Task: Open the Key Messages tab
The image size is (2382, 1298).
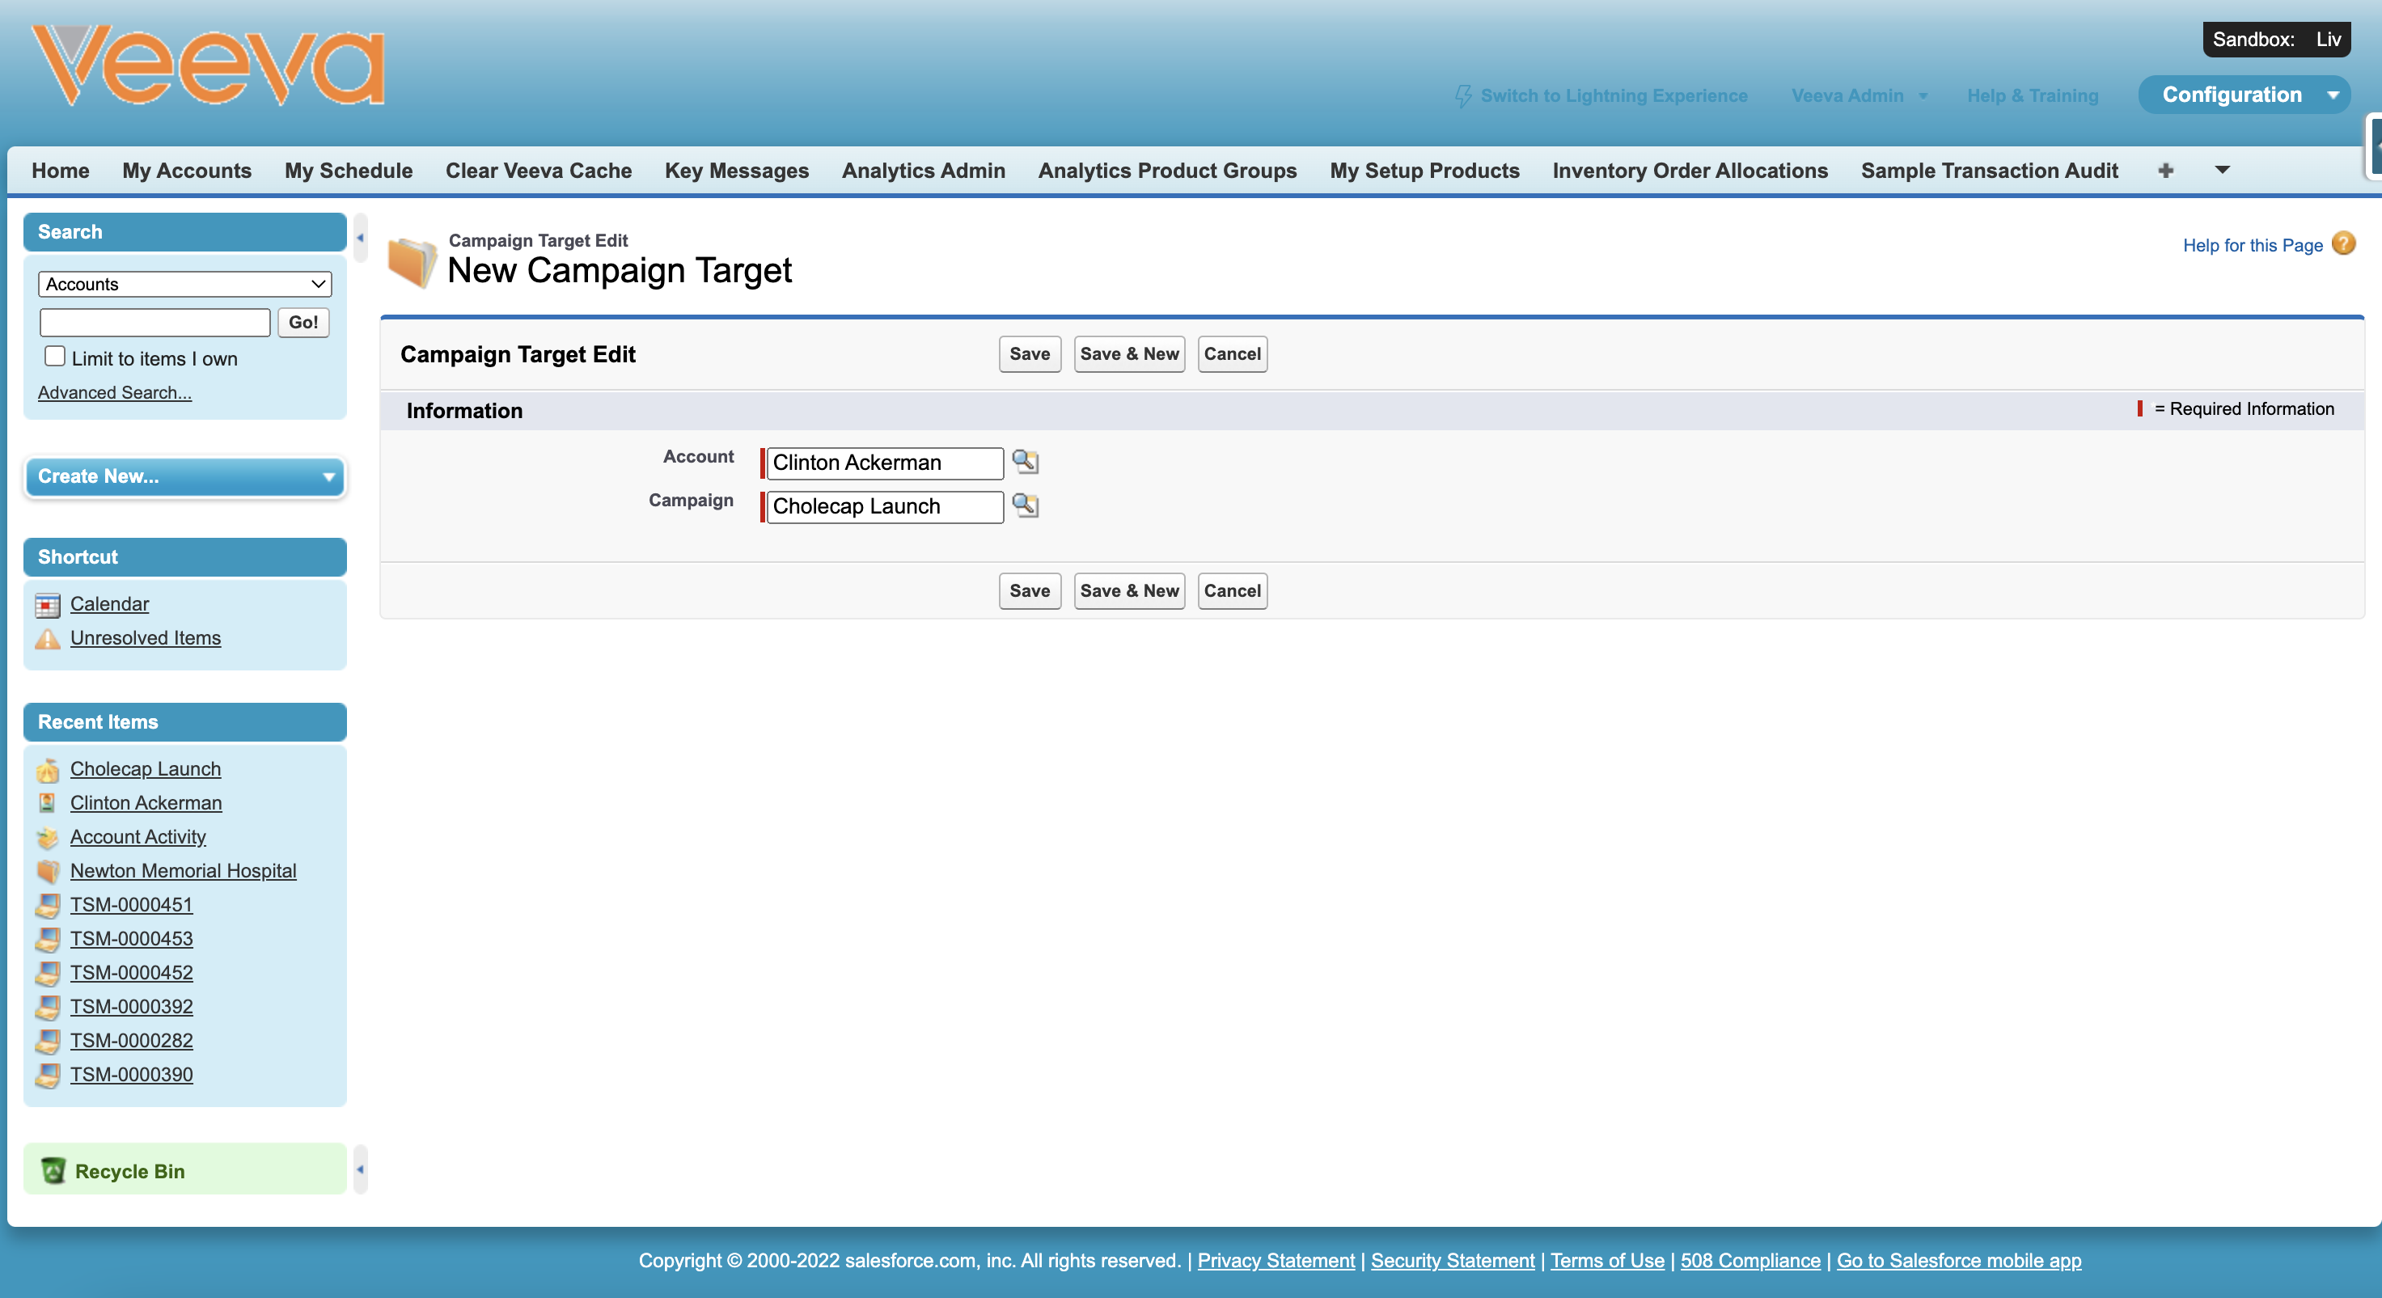Action: point(736,170)
